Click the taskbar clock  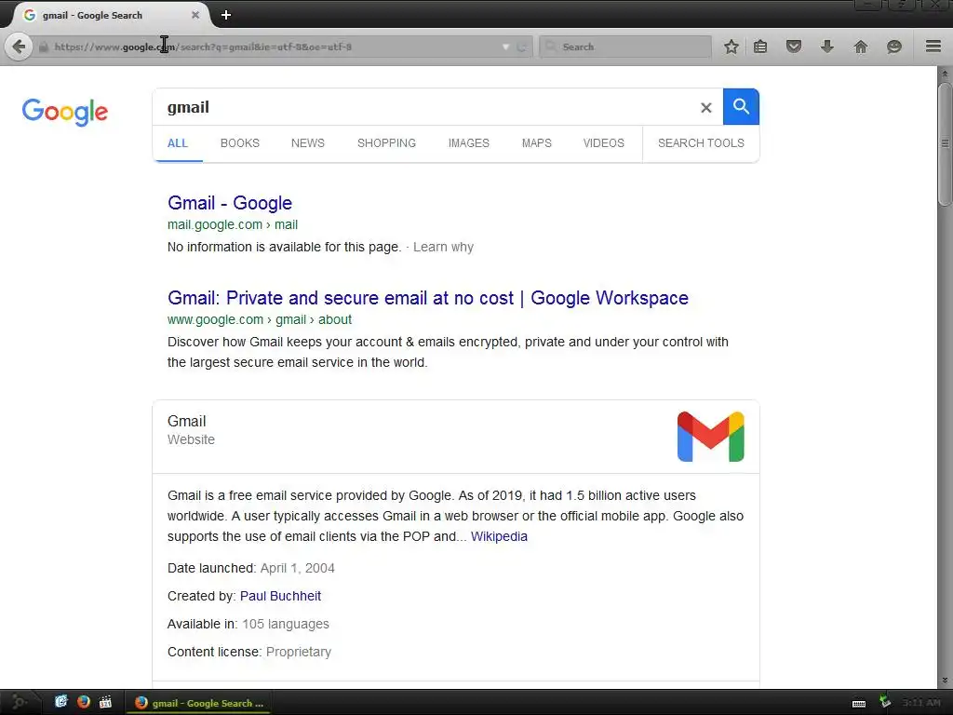pos(921,703)
